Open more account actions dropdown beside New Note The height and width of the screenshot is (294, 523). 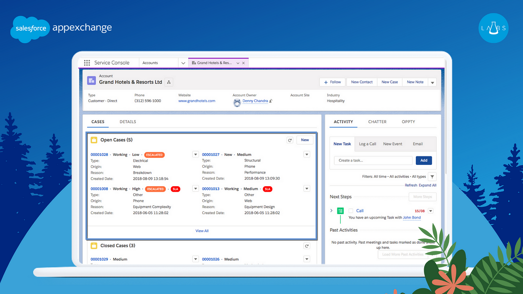pyautogui.click(x=432, y=82)
